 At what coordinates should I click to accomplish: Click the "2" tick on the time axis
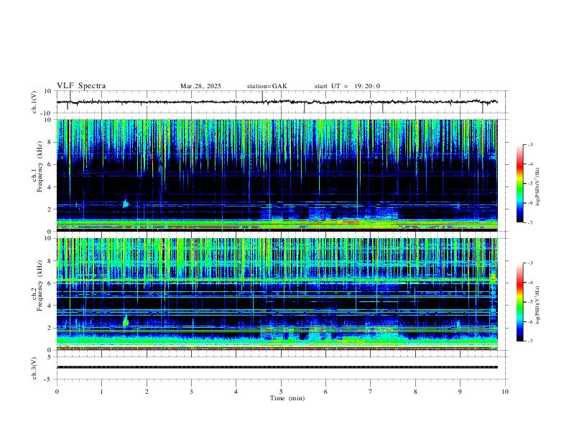click(147, 392)
